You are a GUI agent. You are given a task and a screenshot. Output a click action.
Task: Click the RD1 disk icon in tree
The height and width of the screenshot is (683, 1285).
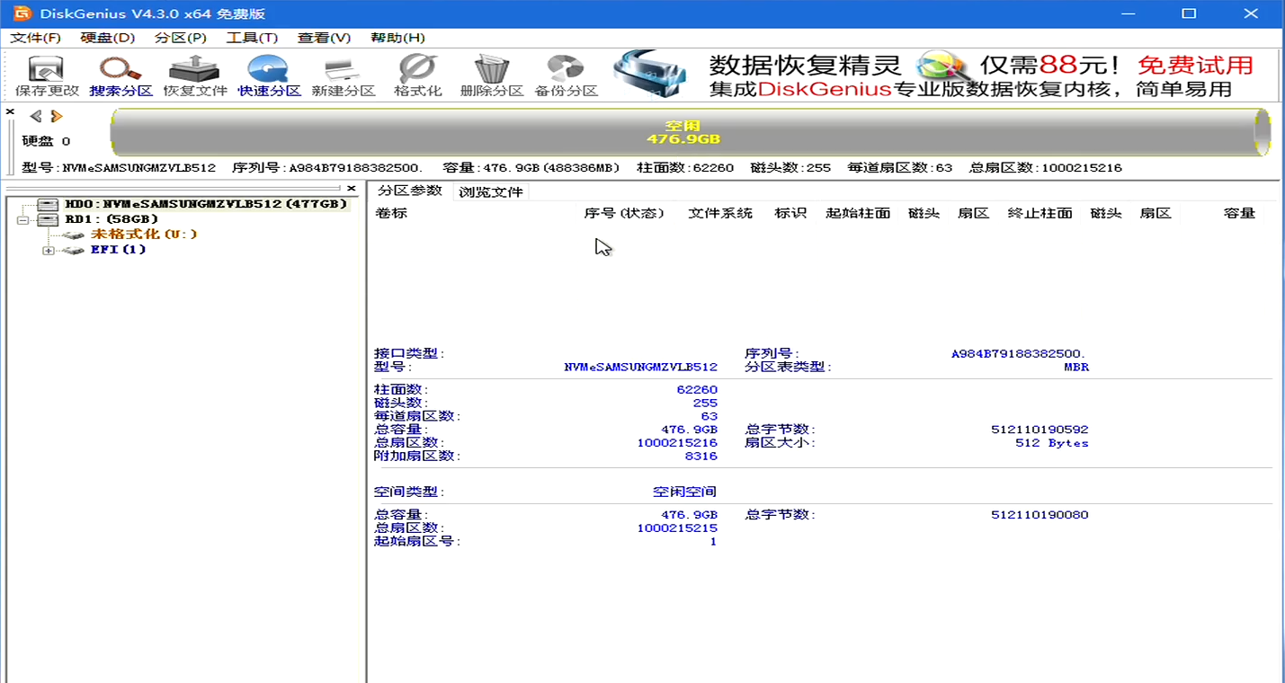(48, 219)
